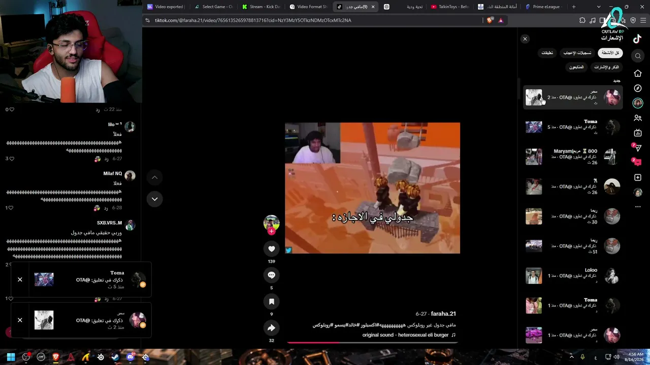Screen dimensions: 650x365
Task: Open the comments bubble icon on the video
Action: [271, 275]
